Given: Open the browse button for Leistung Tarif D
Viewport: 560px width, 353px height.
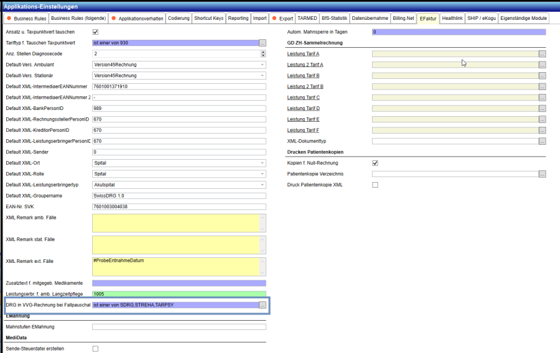Looking at the screenshot, I should coord(542,109).
